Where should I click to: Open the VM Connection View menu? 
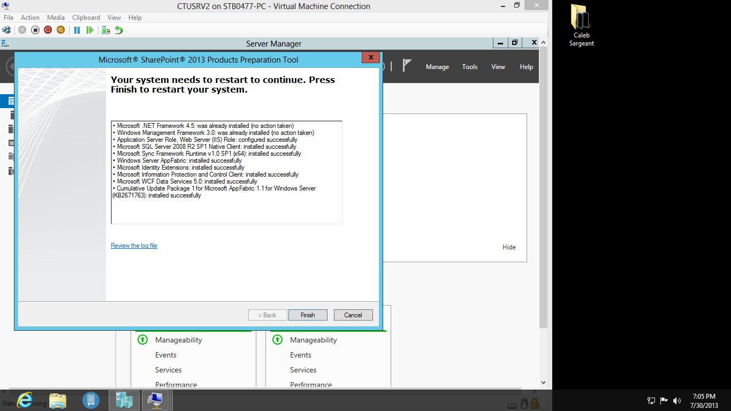point(114,18)
